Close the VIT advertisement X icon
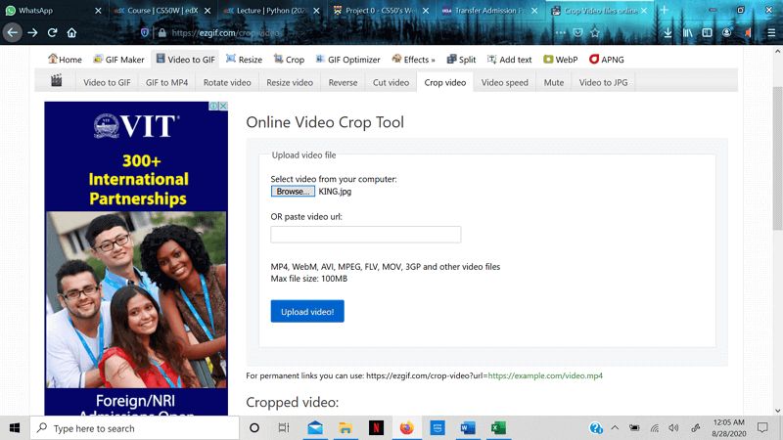 pos(223,106)
